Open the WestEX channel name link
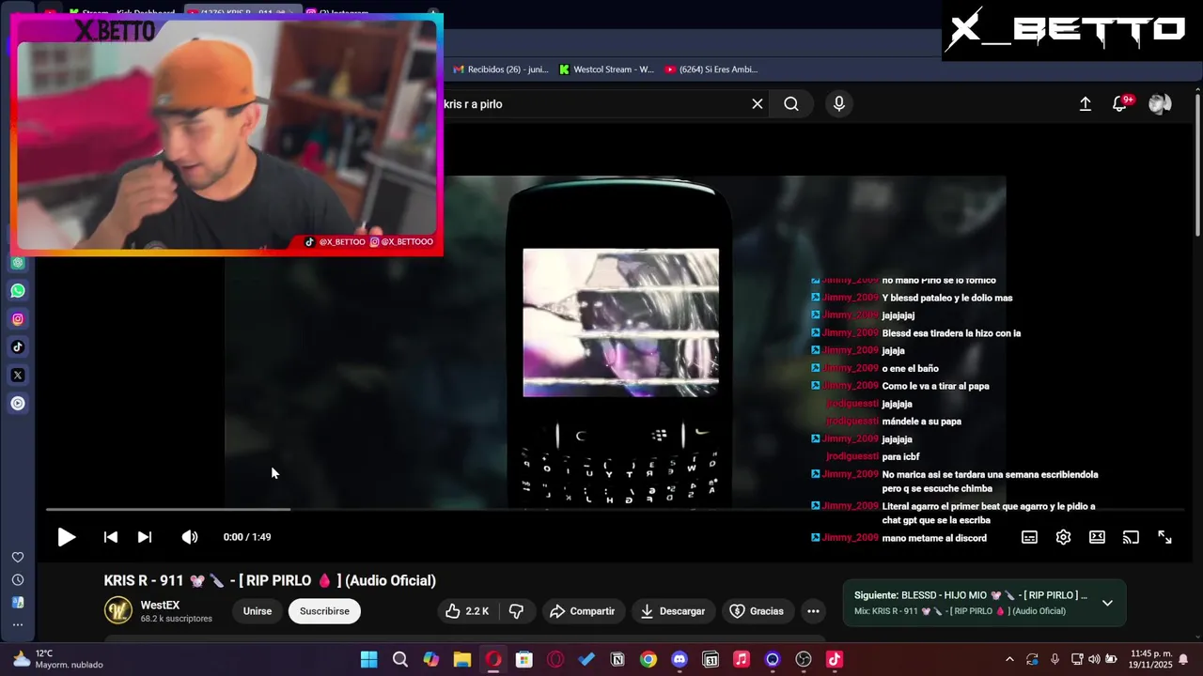 (160, 606)
